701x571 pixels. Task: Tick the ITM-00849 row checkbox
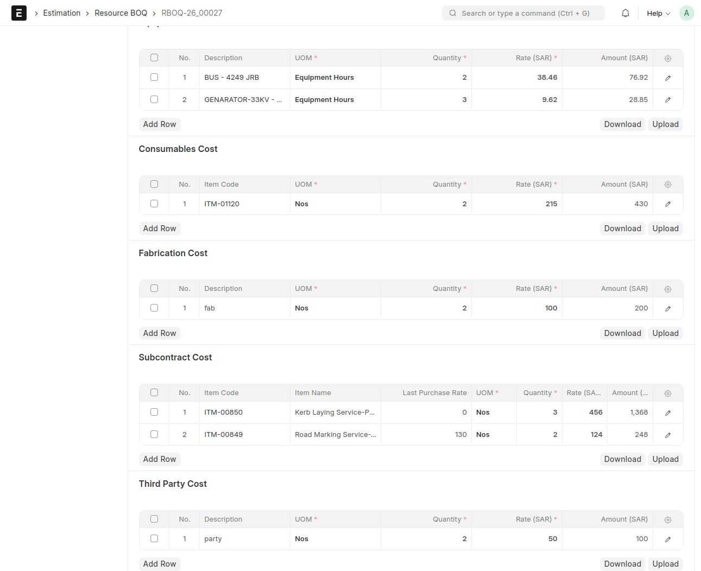[154, 434]
